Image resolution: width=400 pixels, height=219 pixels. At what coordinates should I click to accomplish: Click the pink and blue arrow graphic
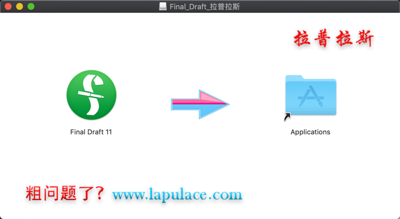click(x=200, y=104)
